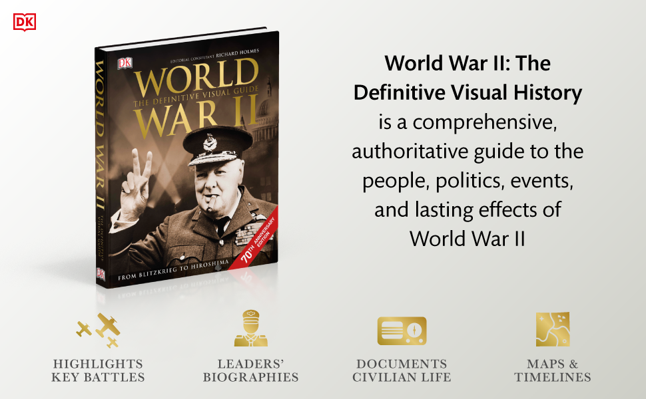This screenshot has width=646, height=399.
Task: Click the clock face inside the radio icon
Action: pyautogui.click(x=413, y=329)
